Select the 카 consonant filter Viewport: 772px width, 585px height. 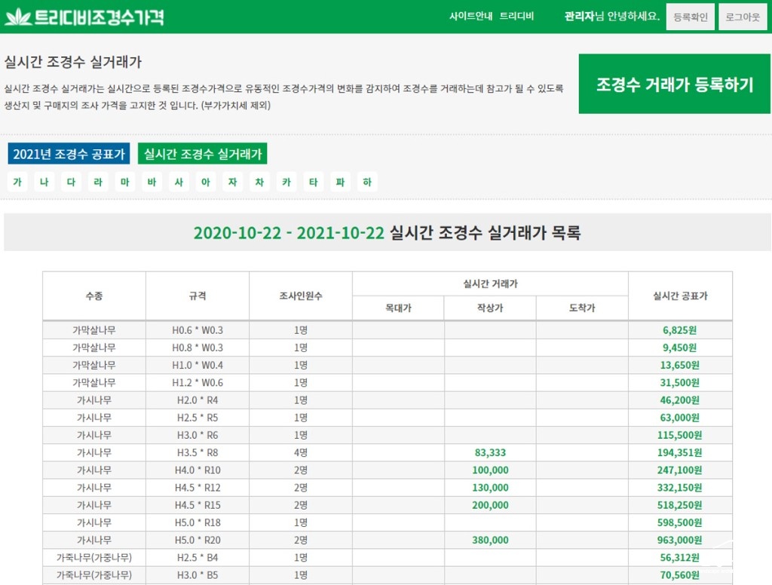tap(286, 182)
